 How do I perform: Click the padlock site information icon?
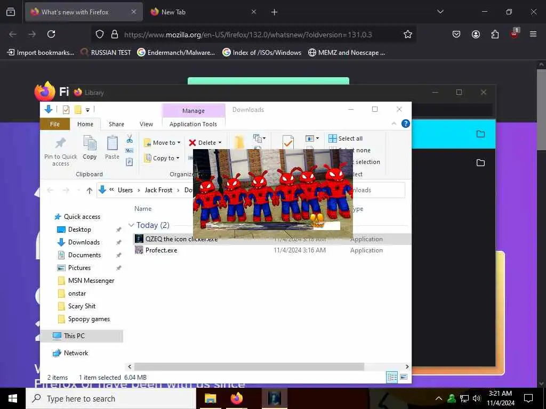[x=114, y=34]
